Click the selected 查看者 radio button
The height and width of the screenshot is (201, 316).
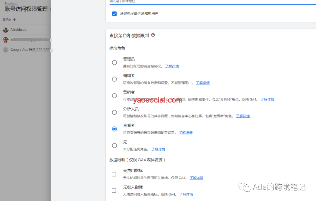click(x=114, y=129)
